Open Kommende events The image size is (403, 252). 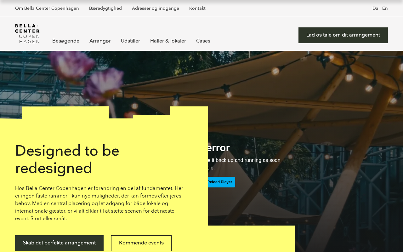coord(141,243)
